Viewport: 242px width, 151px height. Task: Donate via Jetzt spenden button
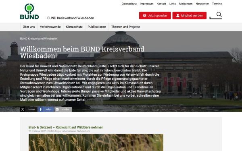(x=155, y=16)
